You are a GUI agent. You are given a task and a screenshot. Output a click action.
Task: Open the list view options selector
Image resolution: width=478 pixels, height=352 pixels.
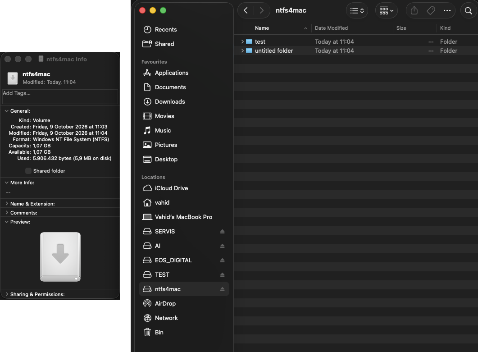(x=357, y=11)
